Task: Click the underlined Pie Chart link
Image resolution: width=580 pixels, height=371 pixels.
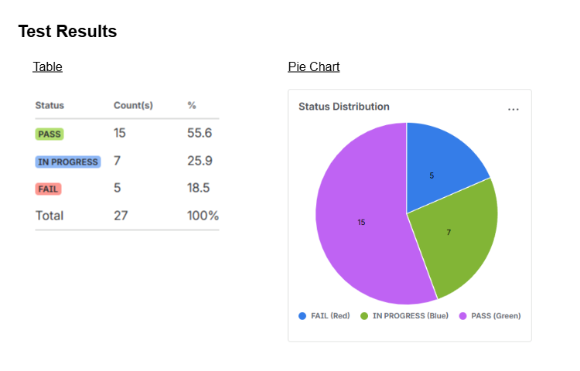Action: pyautogui.click(x=313, y=66)
